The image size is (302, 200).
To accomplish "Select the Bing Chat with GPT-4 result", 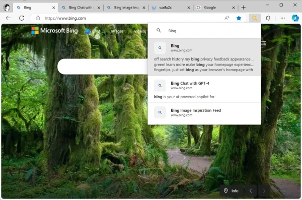I will tap(204, 89).
